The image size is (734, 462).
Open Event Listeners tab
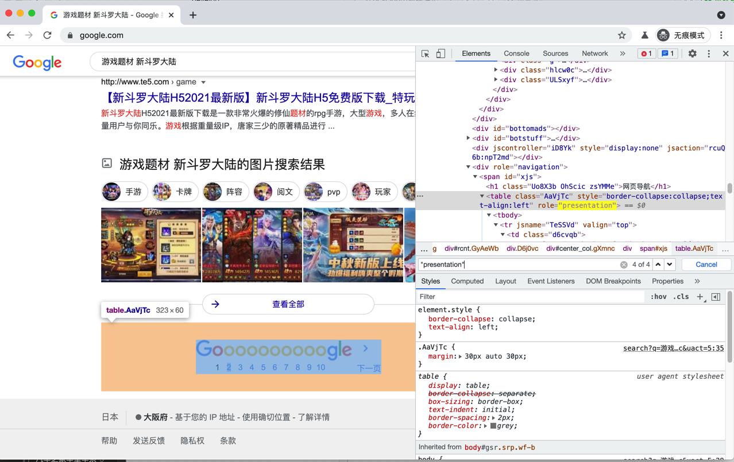click(x=551, y=281)
